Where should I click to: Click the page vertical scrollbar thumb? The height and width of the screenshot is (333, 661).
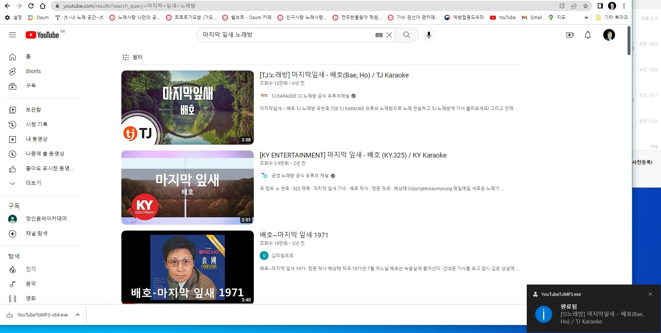[x=629, y=40]
